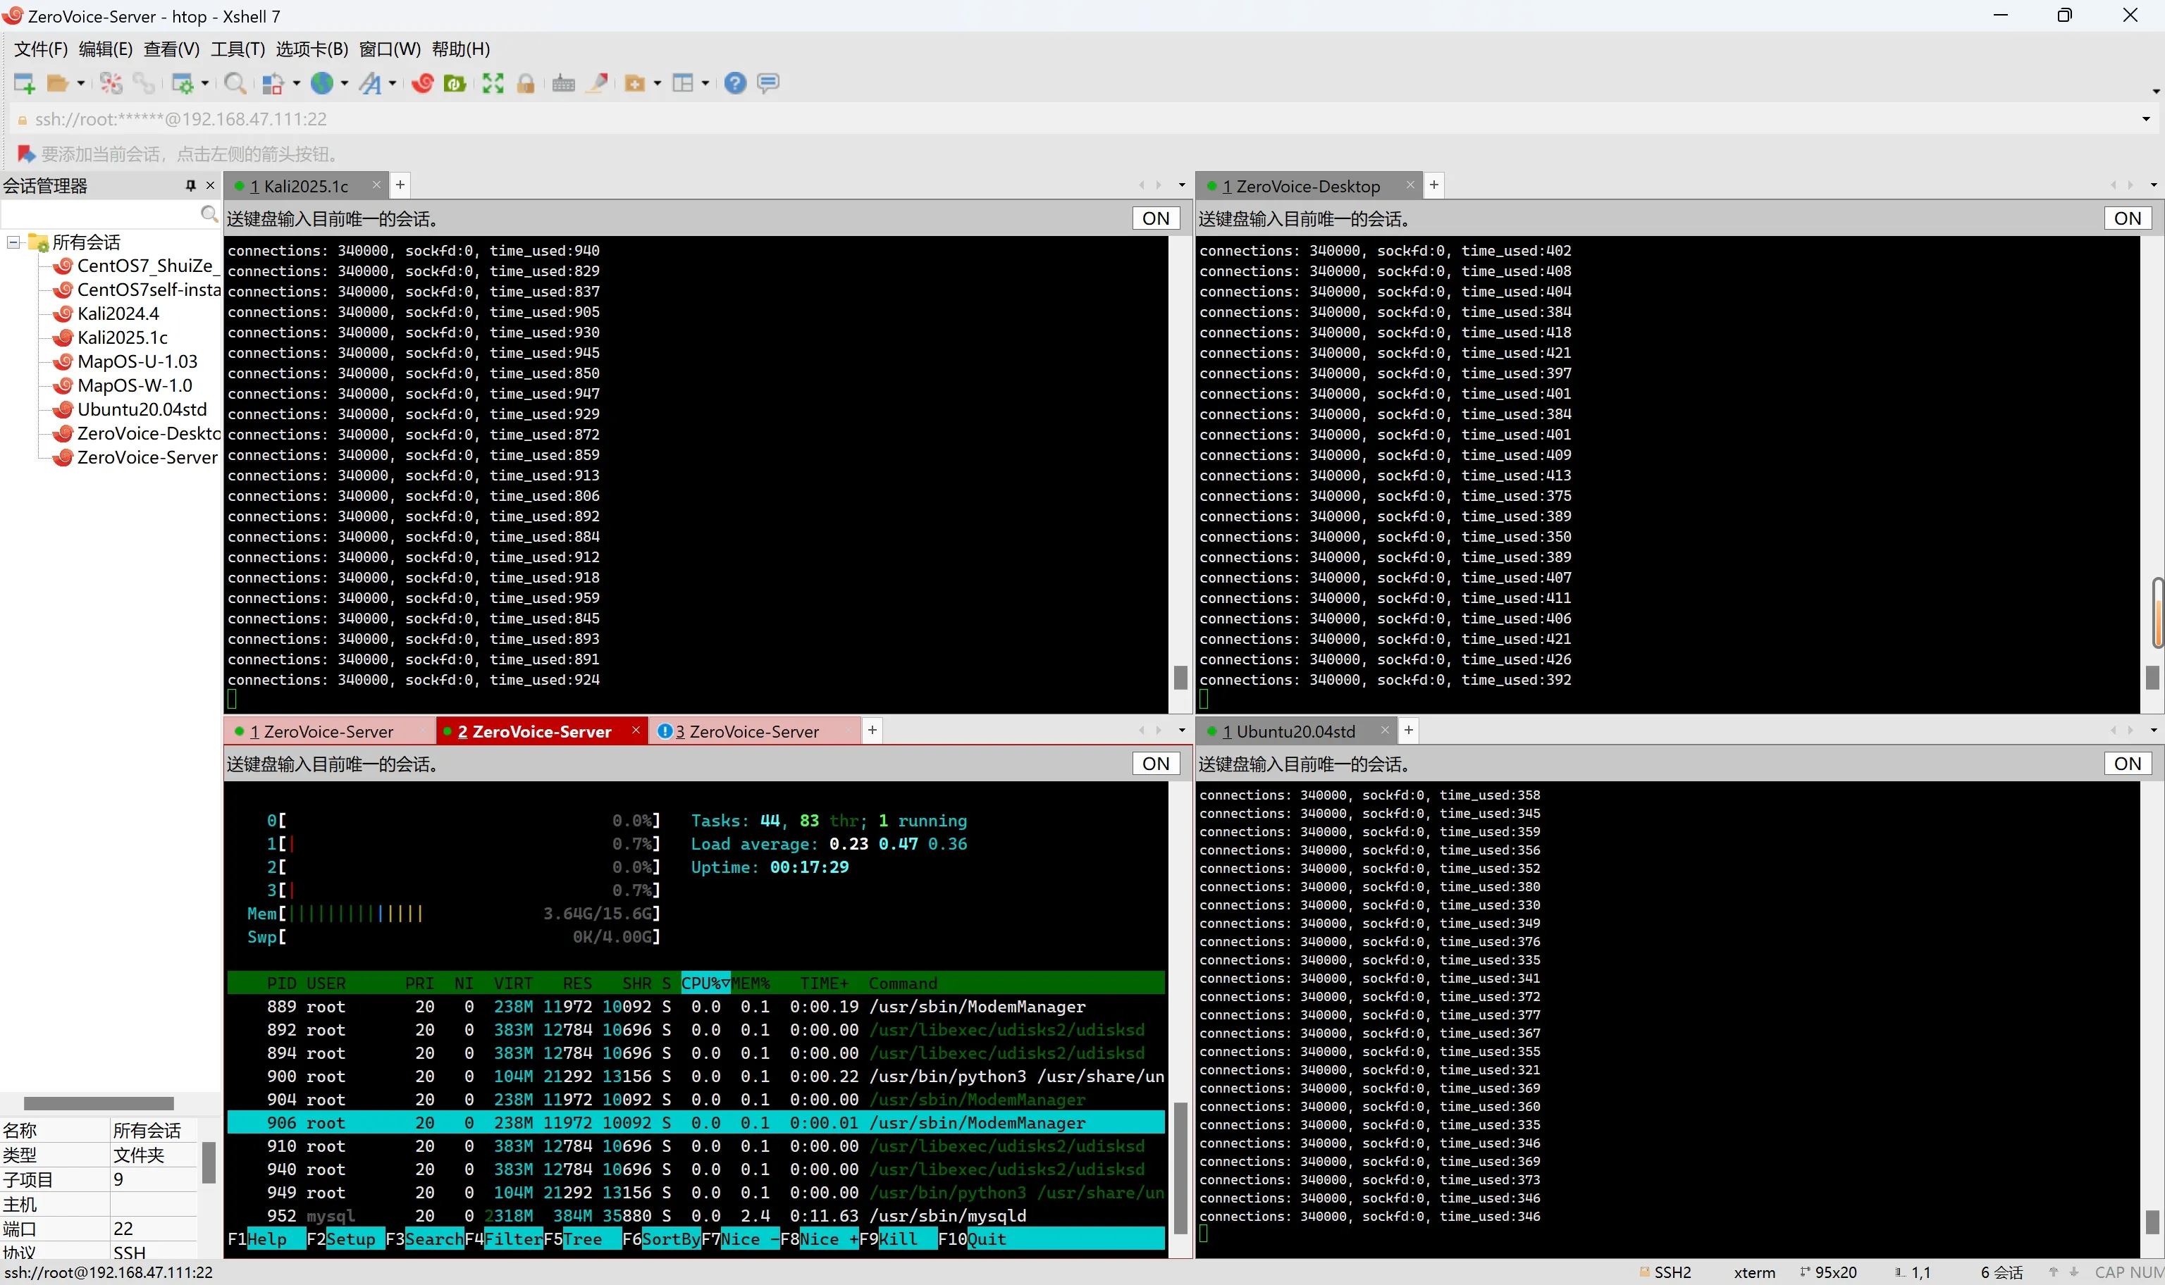This screenshot has height=1285, width=2165.
Task: Pin the session manager panel
Action: point(190,185)
